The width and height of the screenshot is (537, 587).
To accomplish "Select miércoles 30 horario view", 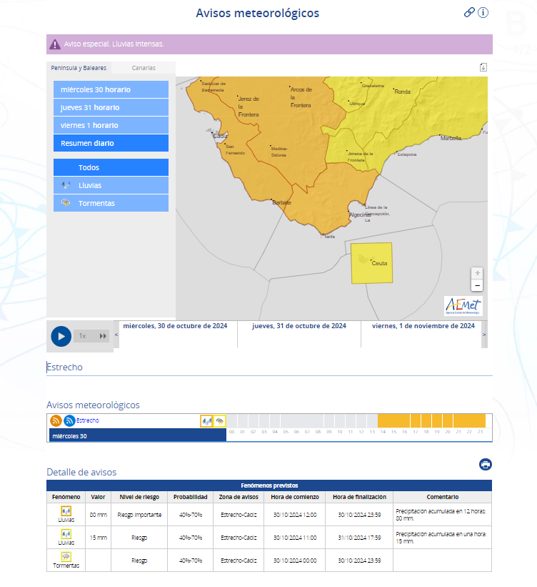I will [x=111, y=90].
